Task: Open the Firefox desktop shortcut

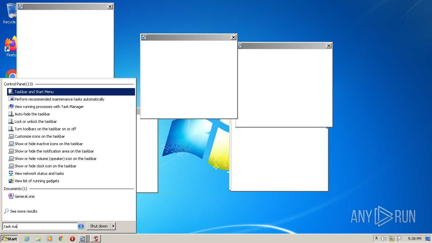Action: pos(11,46)
